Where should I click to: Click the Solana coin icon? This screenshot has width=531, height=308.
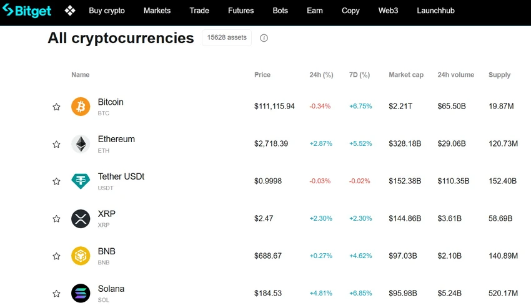coord(81,293)
